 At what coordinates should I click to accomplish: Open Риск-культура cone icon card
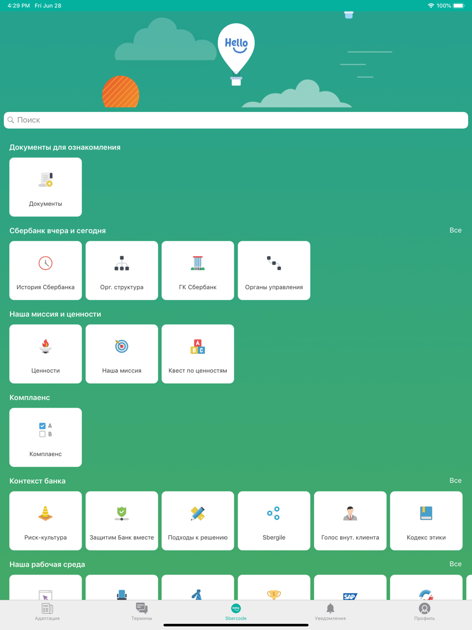tap(45, 521)
